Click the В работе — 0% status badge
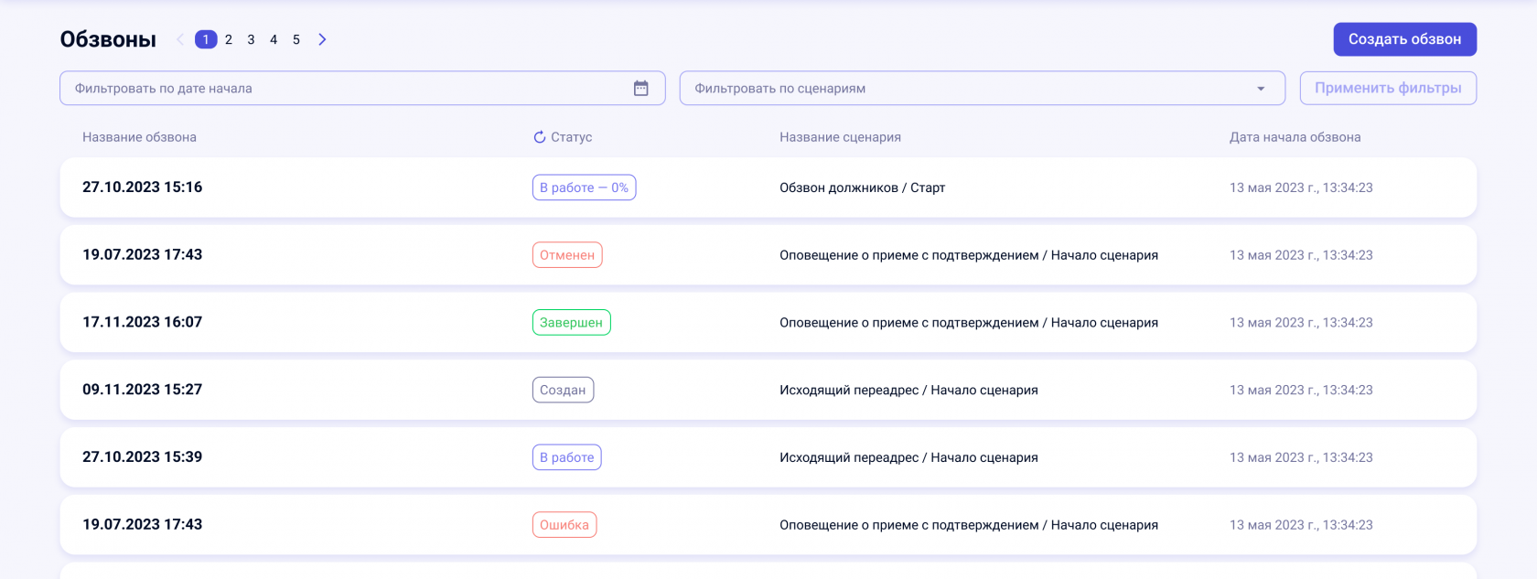 (x=584, y=188)
